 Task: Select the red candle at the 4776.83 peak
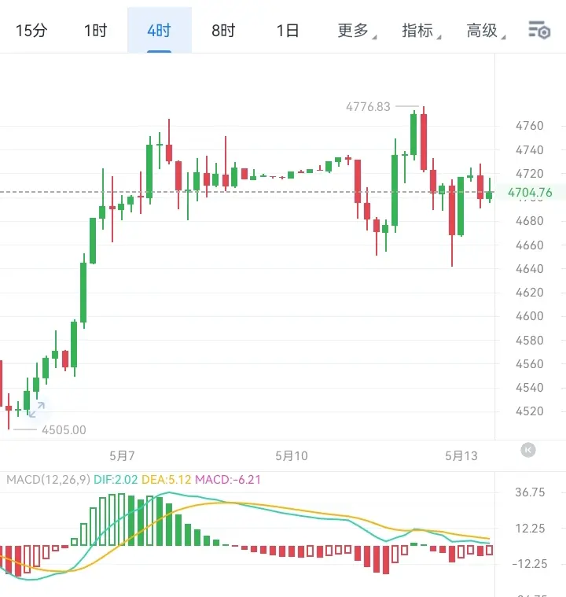click(x=424, y=141)
